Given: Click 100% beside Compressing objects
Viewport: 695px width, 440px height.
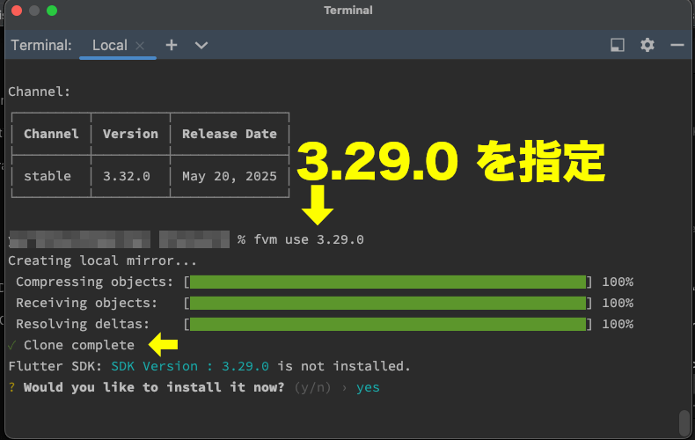Looking at the screenshot, I should tap(618, 282).
